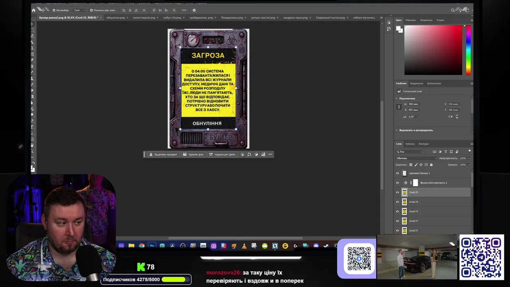Viewport: 510px width, 287px height.
Task: Click the Удалить фон button
Action: click(193, 154)
